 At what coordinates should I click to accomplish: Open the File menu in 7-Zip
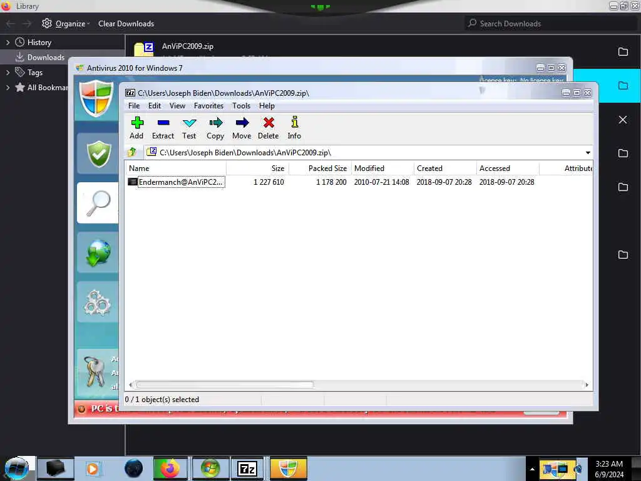[134, 106]
